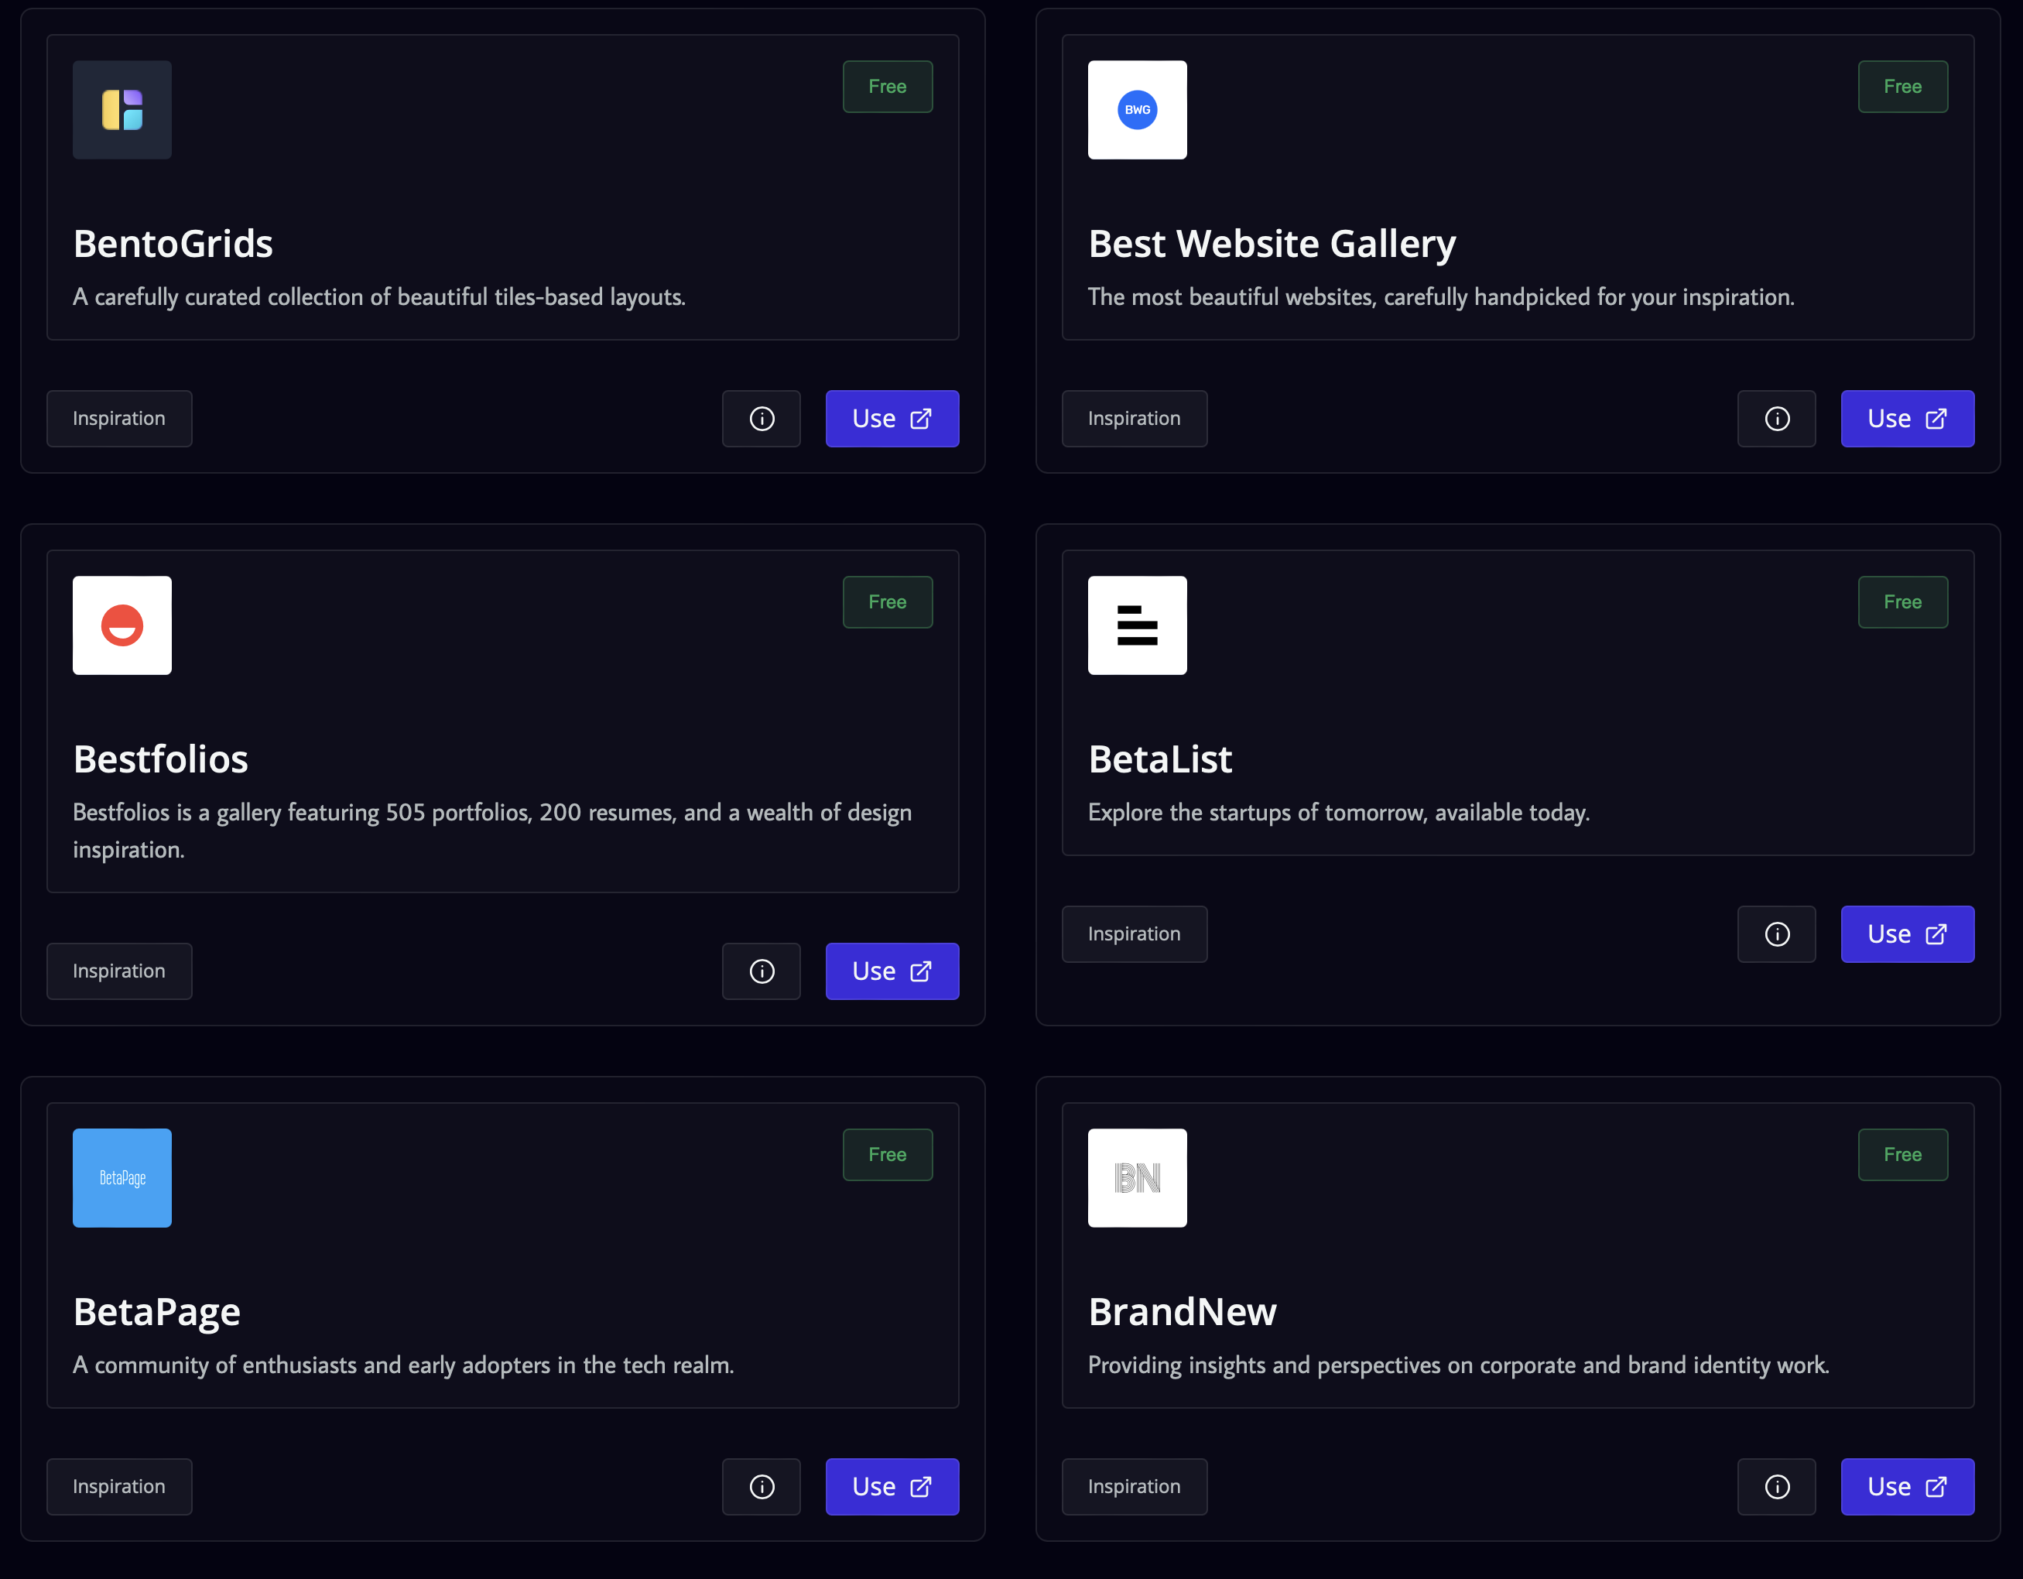Click the Free badge on Best Website Gallery
Image resolution: width=2023 pixels, height=1579 pixels.
click(1902, 87)
